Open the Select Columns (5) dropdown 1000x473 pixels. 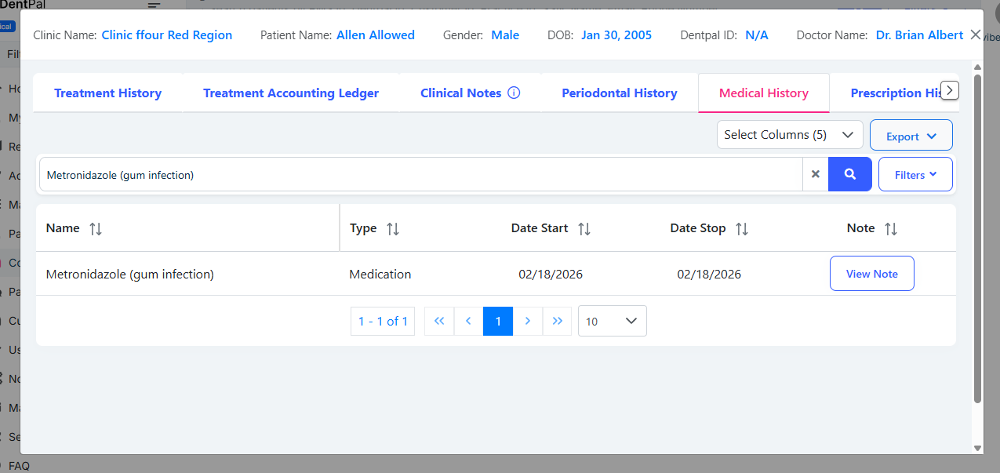pyautogui.click(x=789, y=135)
